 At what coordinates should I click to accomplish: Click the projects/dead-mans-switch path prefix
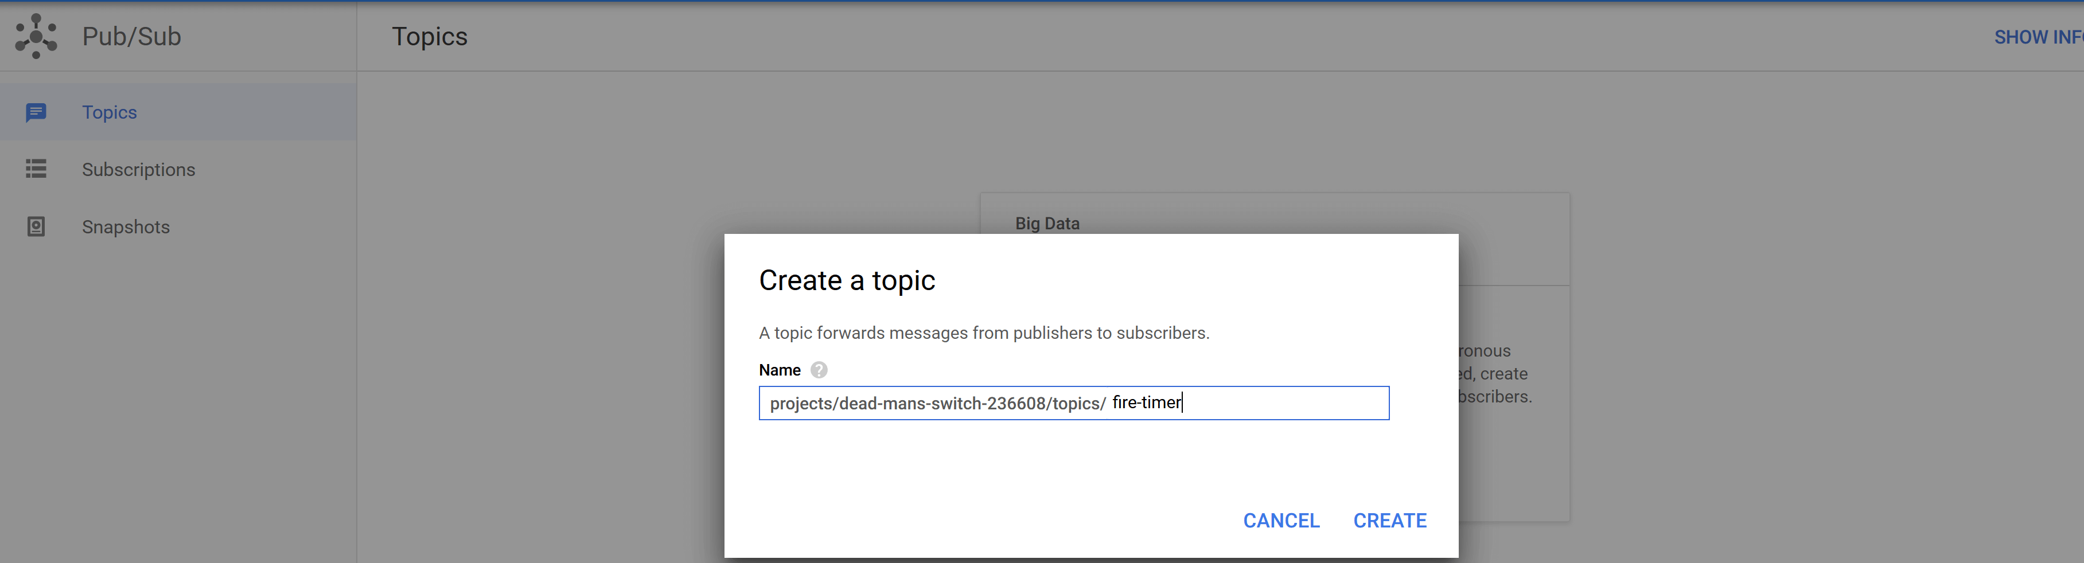point(937,404)
